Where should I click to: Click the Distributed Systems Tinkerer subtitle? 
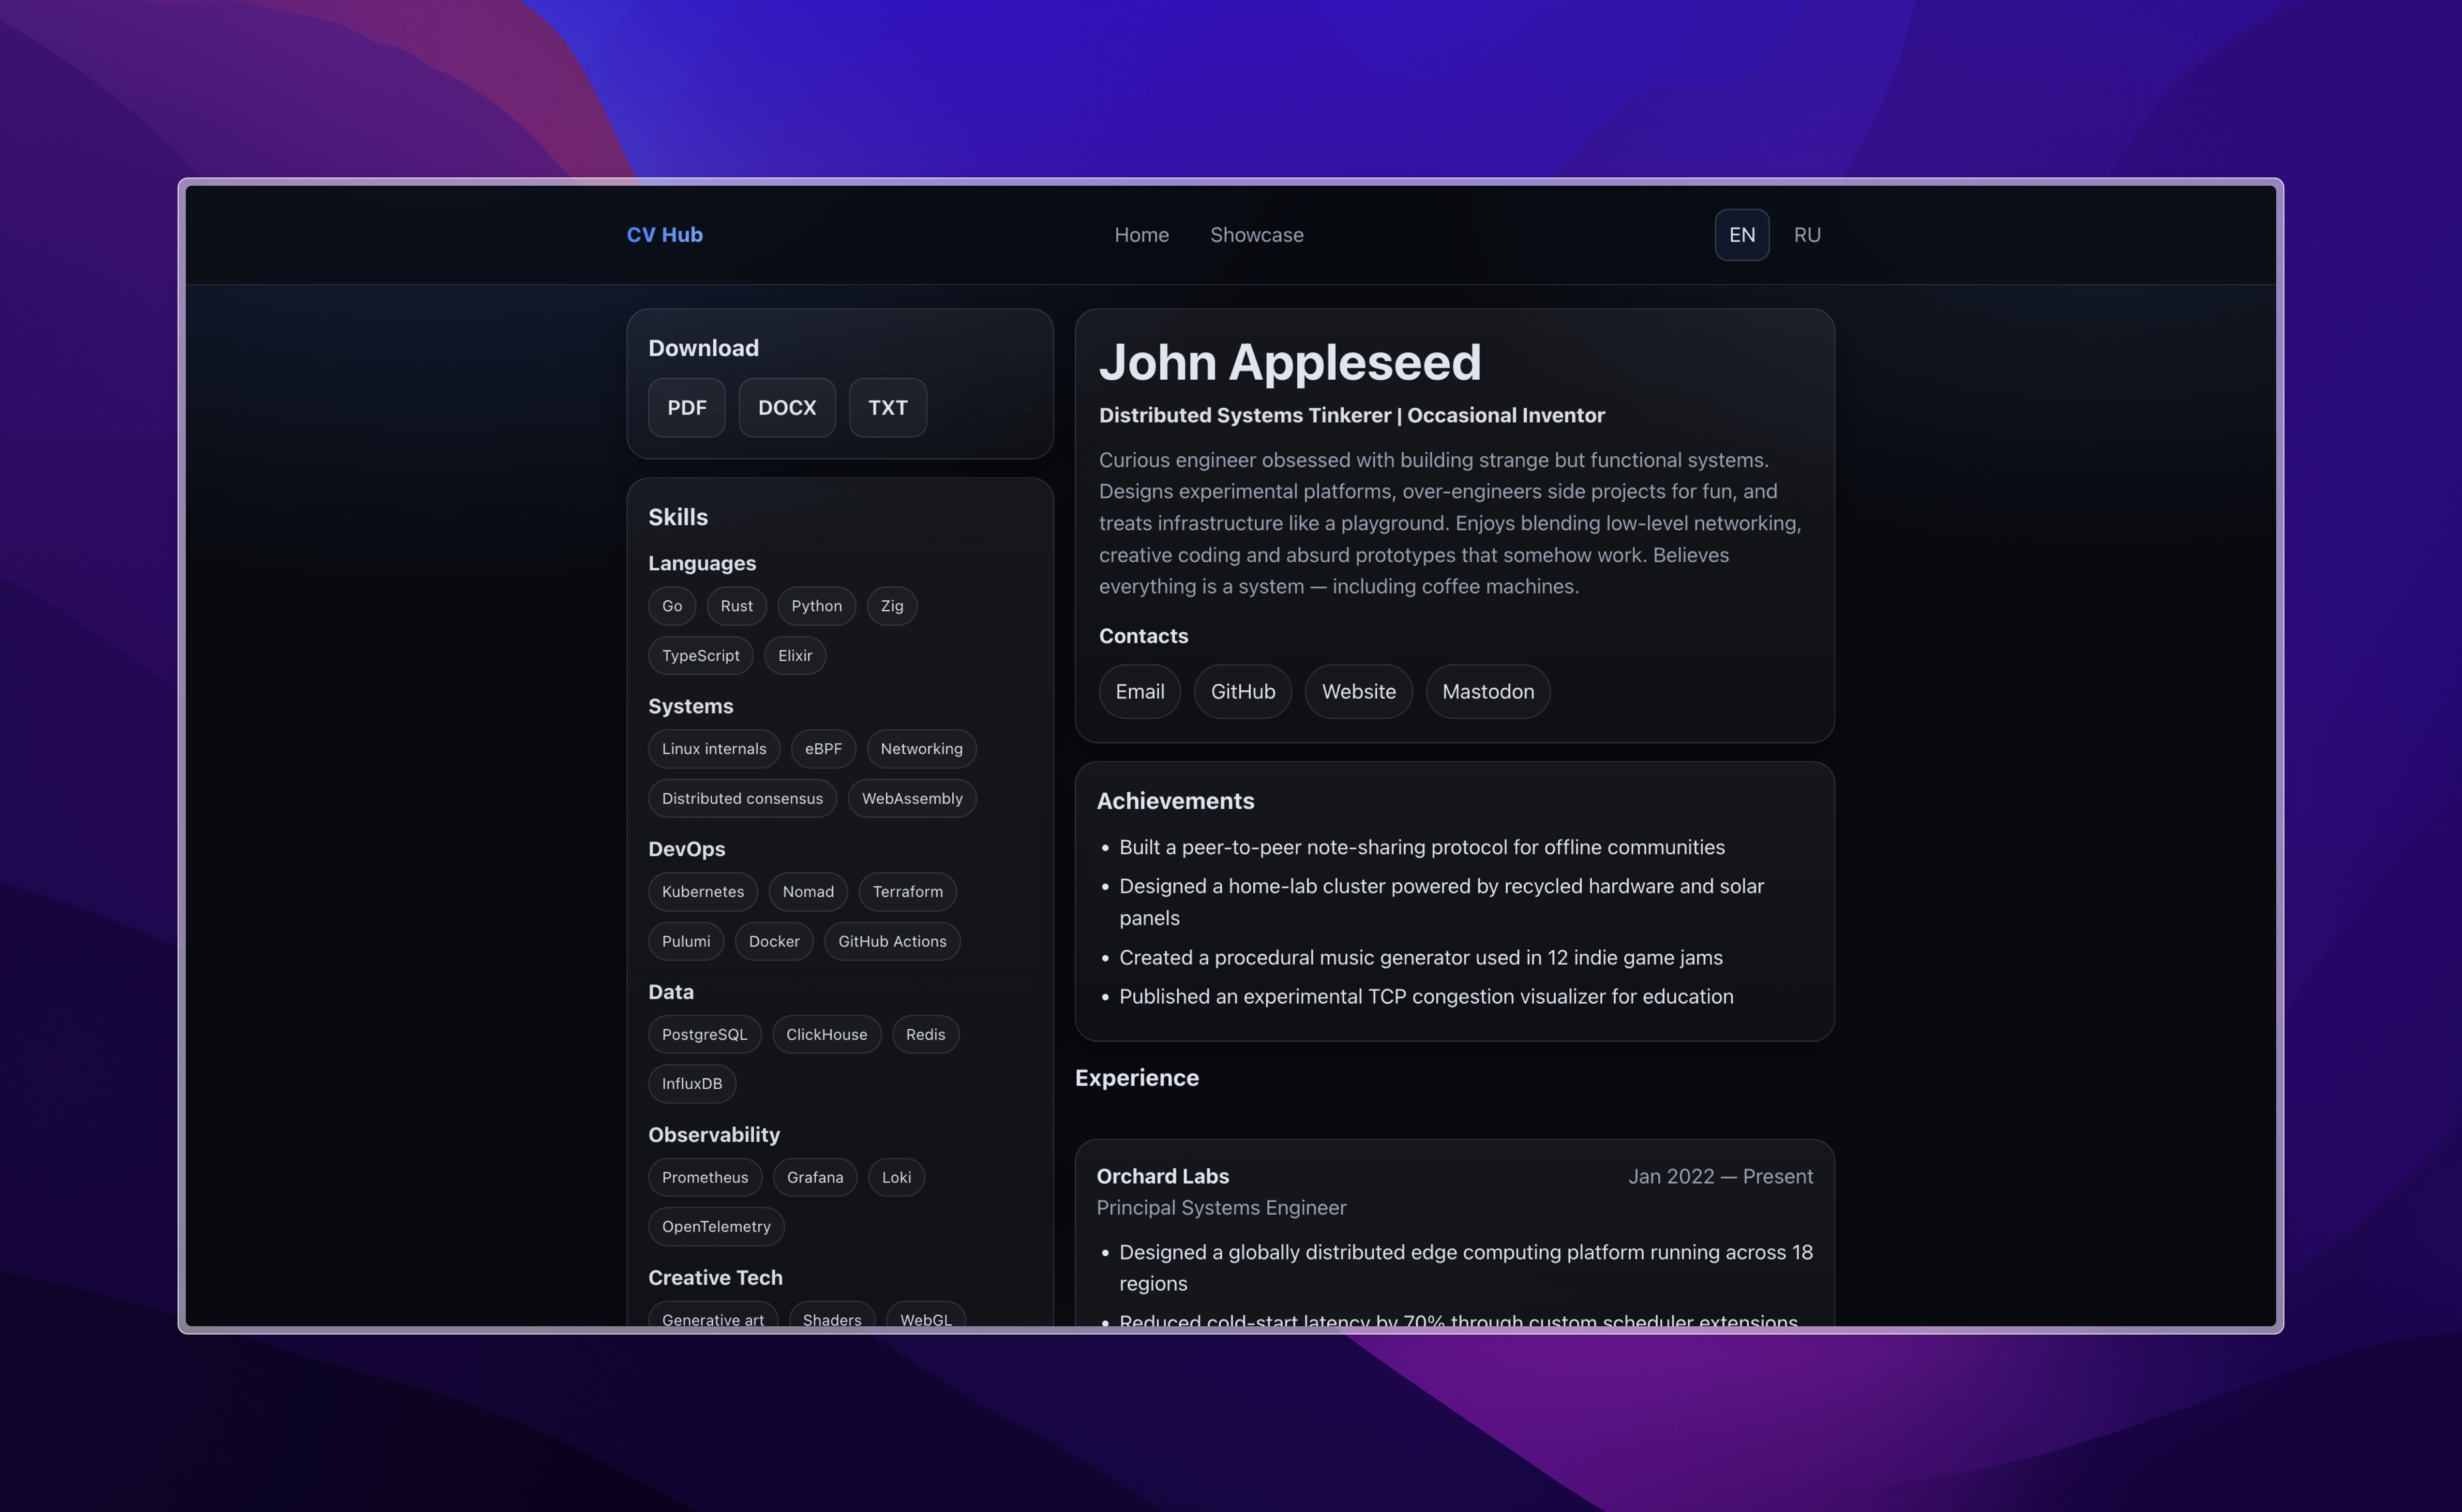tap(1351, 416)
